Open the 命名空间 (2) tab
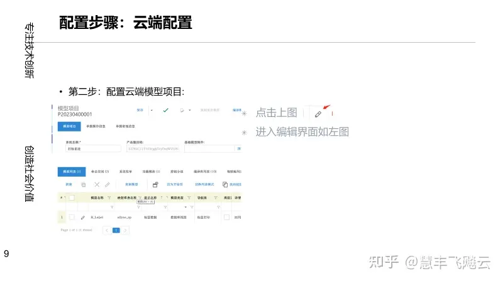The width and height of the screenshot is (503, 283). click(100, 172)
